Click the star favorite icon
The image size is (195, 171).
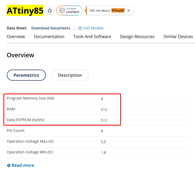50,11
